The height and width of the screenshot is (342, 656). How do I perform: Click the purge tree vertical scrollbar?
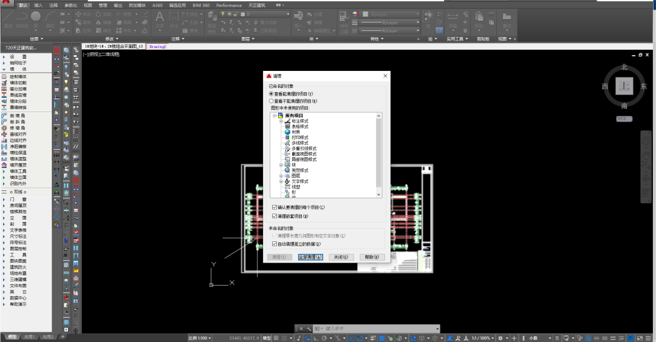[x=379, y=152]
